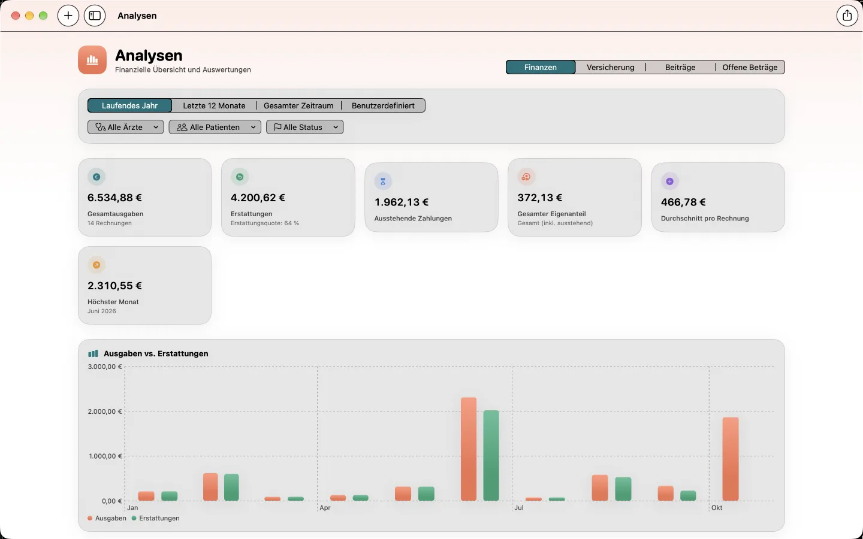Click the Ausgaben vs. Erstattungen chart title
863x539 pixels.
coord(156,353)
